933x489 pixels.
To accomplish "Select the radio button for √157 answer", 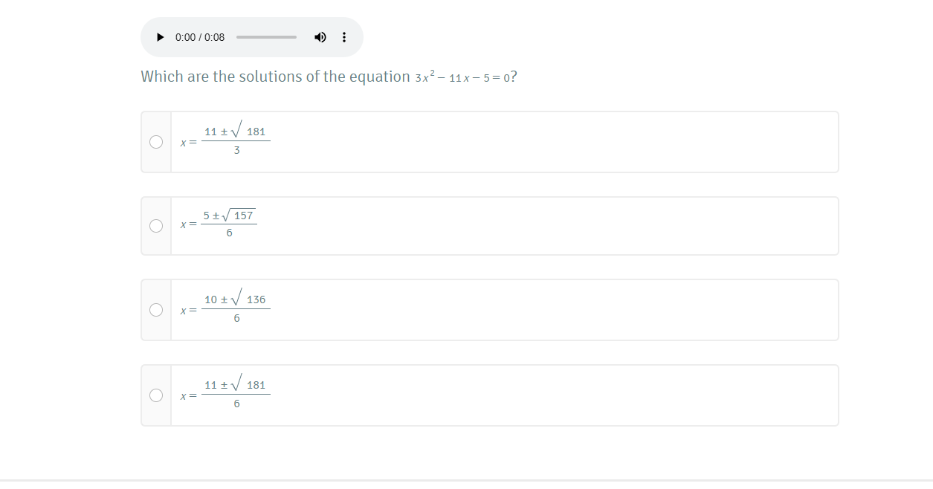I will click(156, 226).
